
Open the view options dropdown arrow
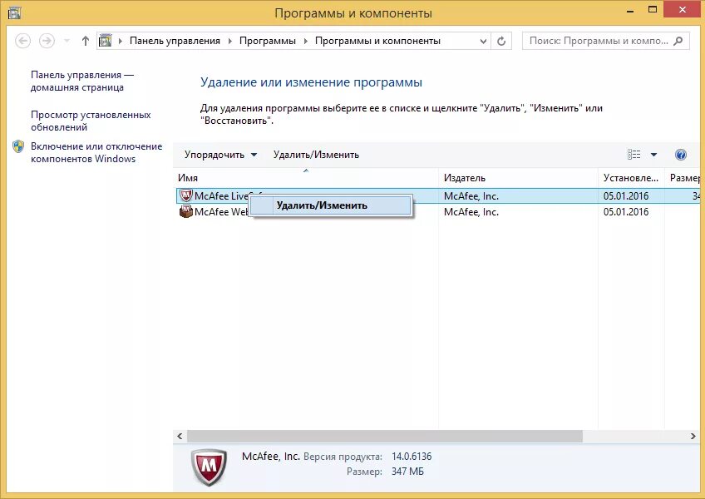(653, 155)
